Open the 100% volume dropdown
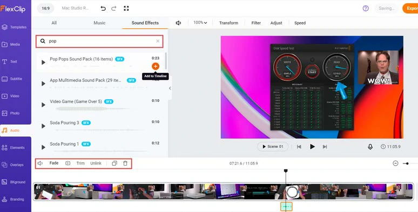The width and height of the screenshot is (418, 212). pos(200,23)
